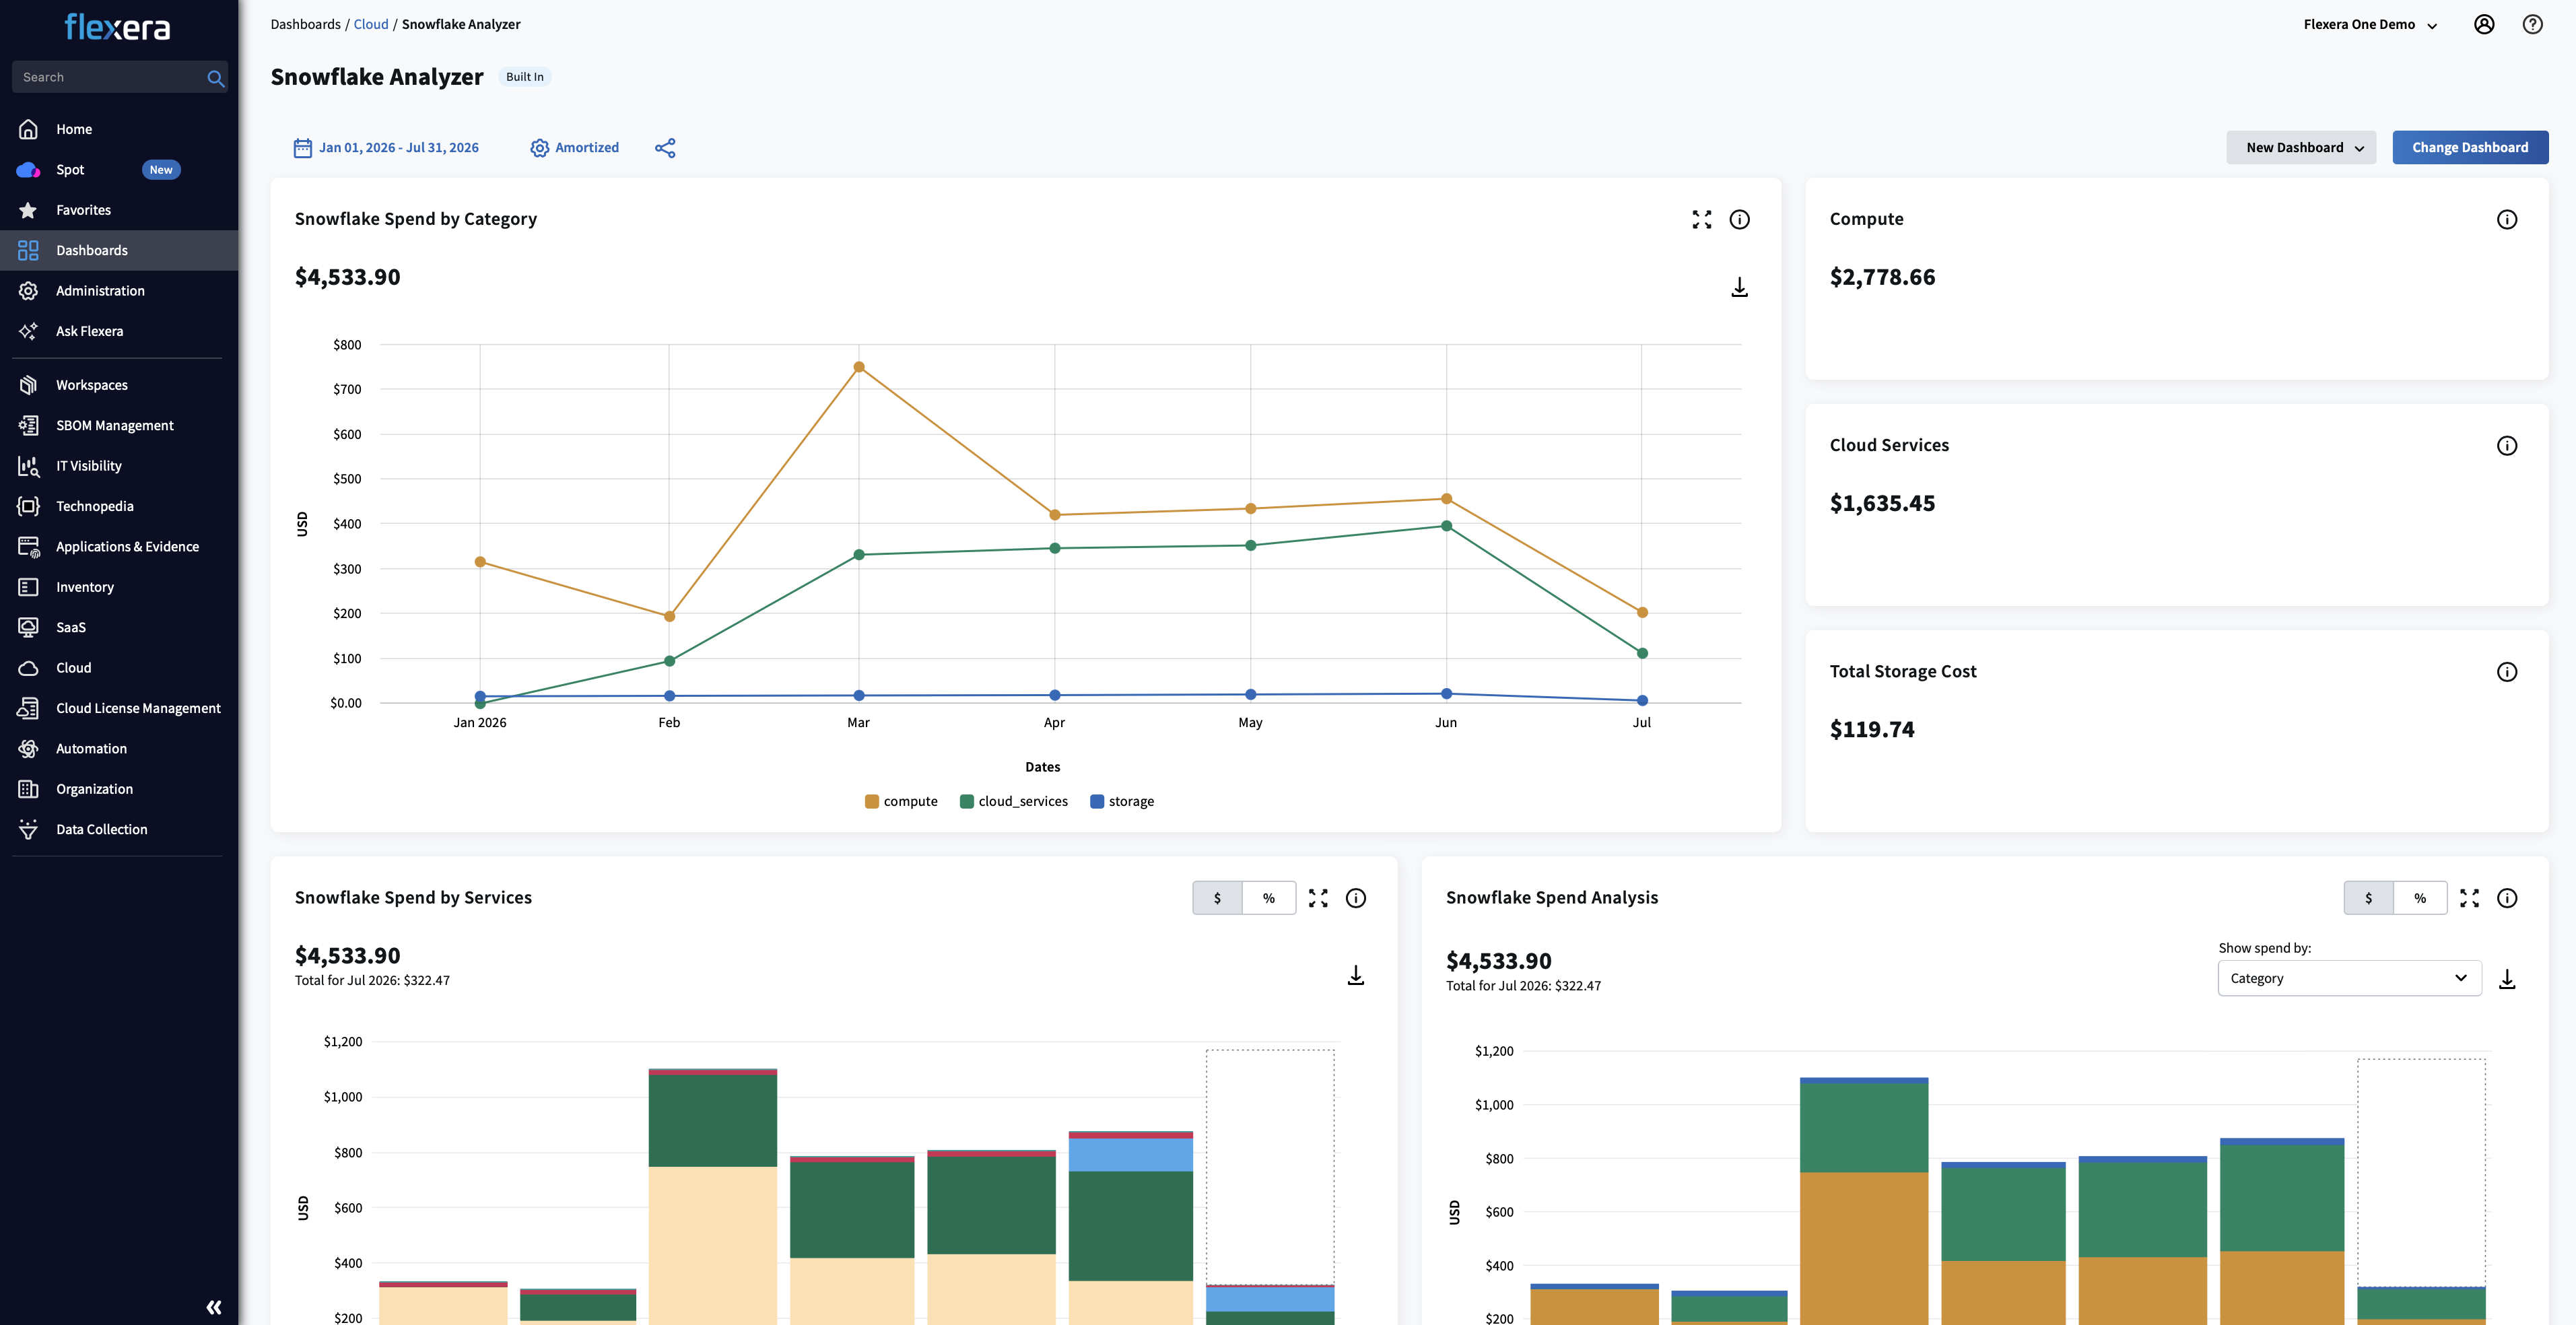Switch Spend Analysis to dollar view
Screen dimensions: 2576x1325
point(2368,898)
